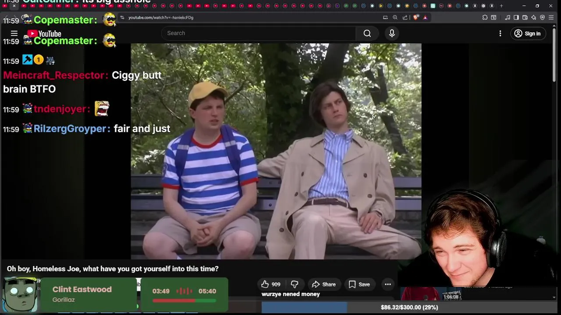
Task: Open the media playlist music-note icon
Action: click(508, 17)
